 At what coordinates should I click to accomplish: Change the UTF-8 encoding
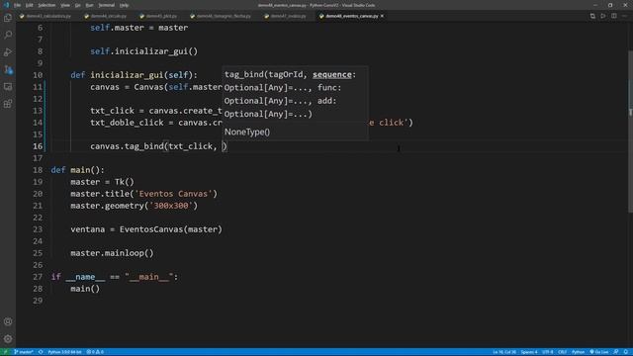click(547, 352)
